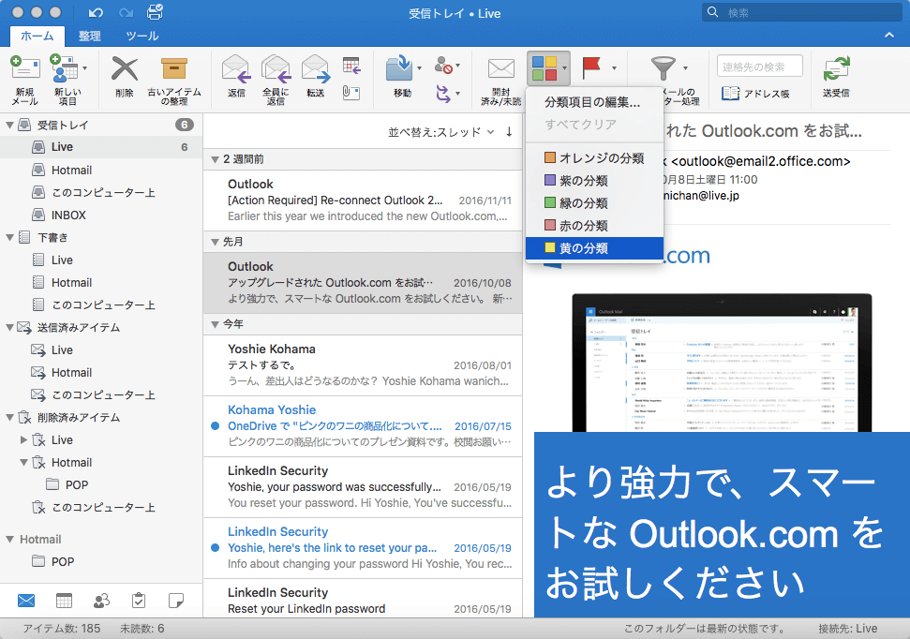Expand the Live folder under 削除済みアイテム
Image resolution: width=910 pixels, height=639 pixels.
coord(23,440)
